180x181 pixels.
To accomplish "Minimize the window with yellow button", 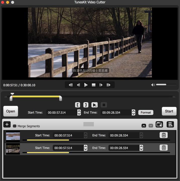I will click(8, 2).
